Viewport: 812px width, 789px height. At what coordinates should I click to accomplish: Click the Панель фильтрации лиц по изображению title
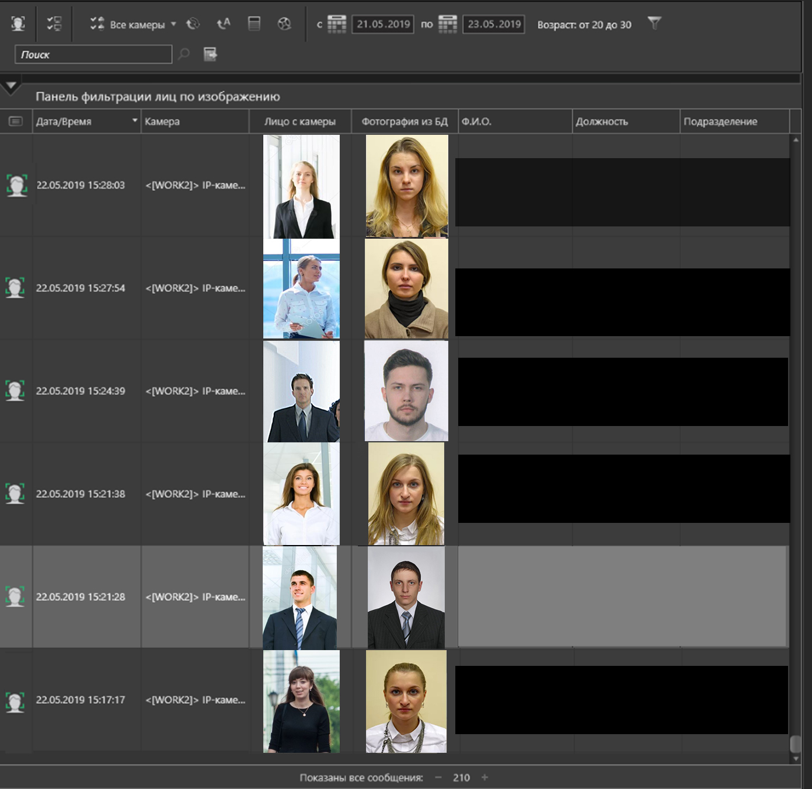[x=158, y=96]
